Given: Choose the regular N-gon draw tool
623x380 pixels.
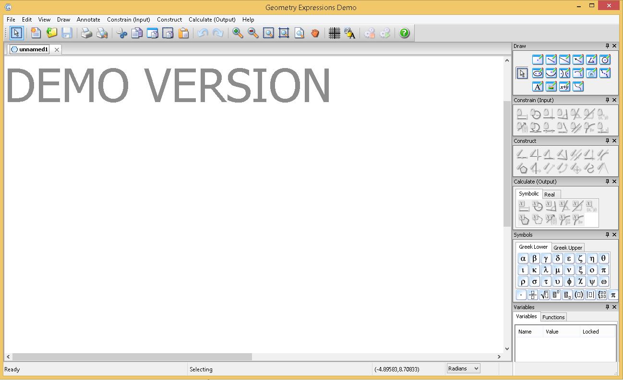Looking at the screenshot, I should (x=591, y=73).
